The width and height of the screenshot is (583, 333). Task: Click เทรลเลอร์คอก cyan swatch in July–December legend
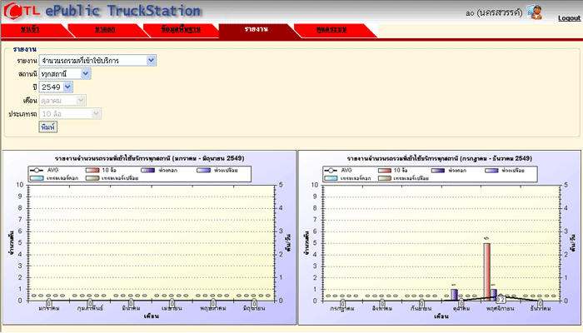[x=331, y=178]
